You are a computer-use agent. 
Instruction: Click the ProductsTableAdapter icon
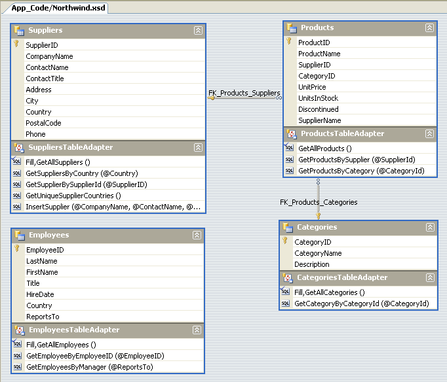(x=292, y=133)
